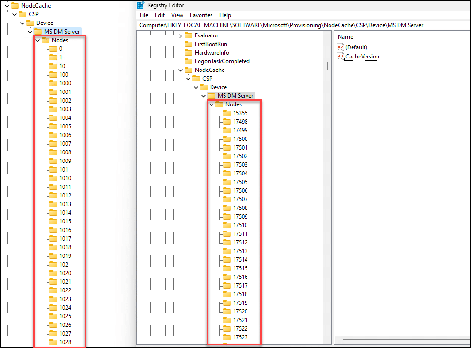This screenshot has height=348, width=471.
Task: Collapse NodeCache key in Registry Editor
Action: click(180, 70)
